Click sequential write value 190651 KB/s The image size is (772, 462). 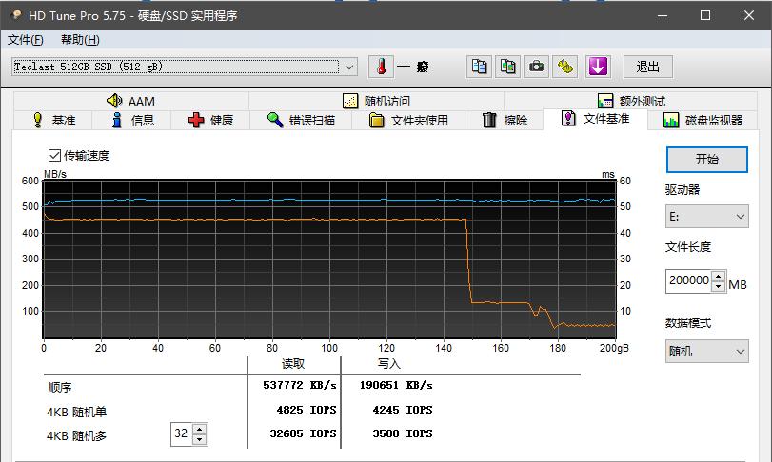(x=396, y=385)
